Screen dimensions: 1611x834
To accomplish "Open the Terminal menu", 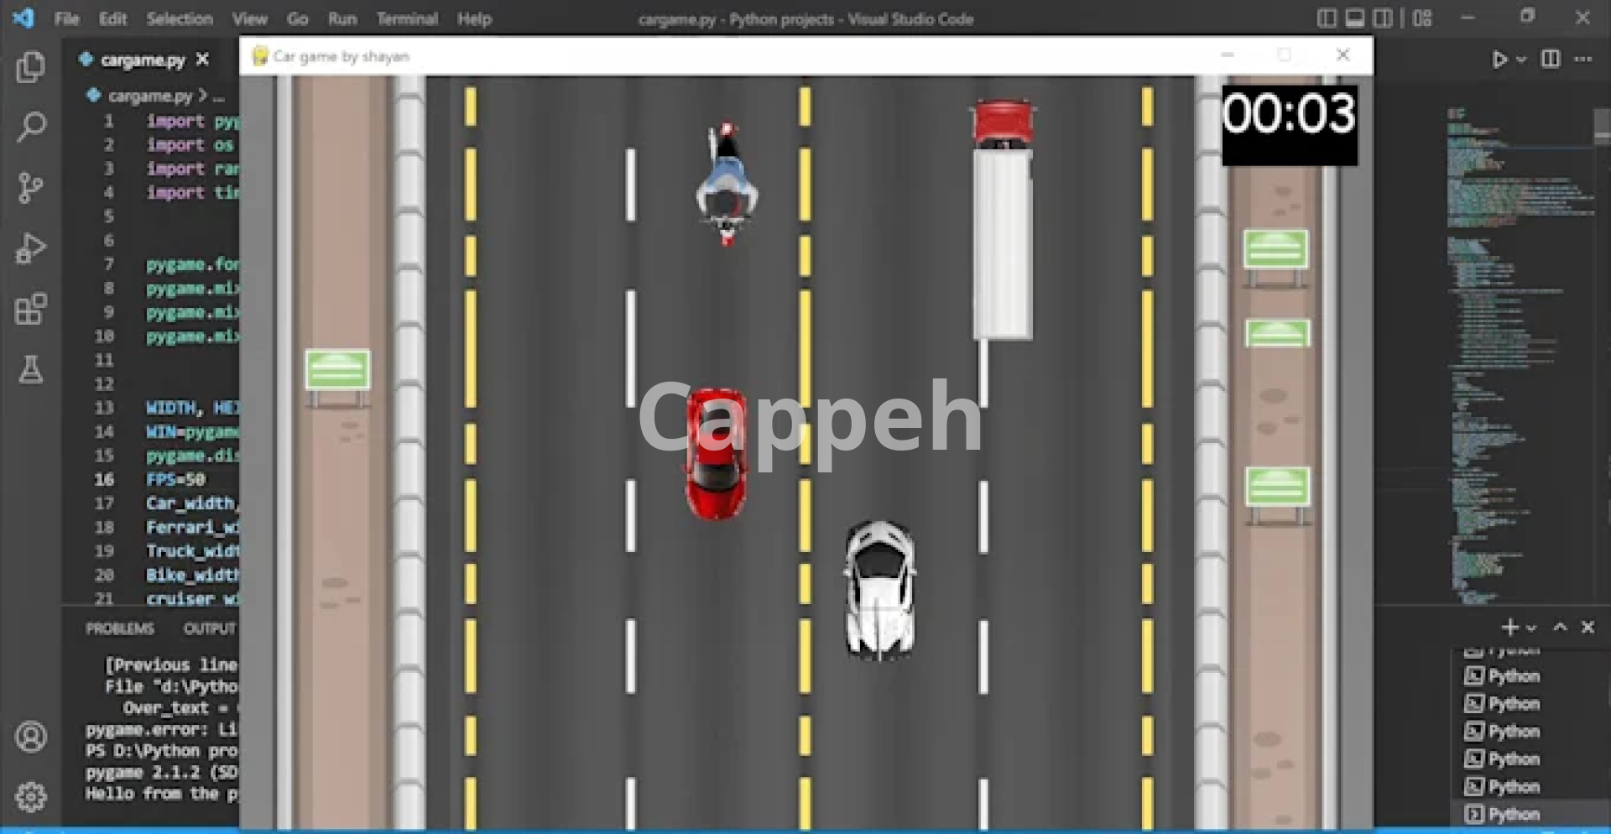I will tap(406, 18).
